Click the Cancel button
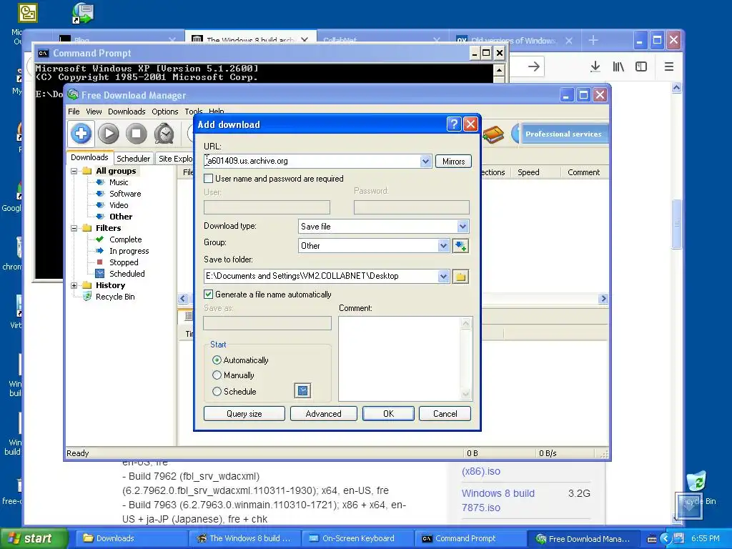 tap(445, 414)
